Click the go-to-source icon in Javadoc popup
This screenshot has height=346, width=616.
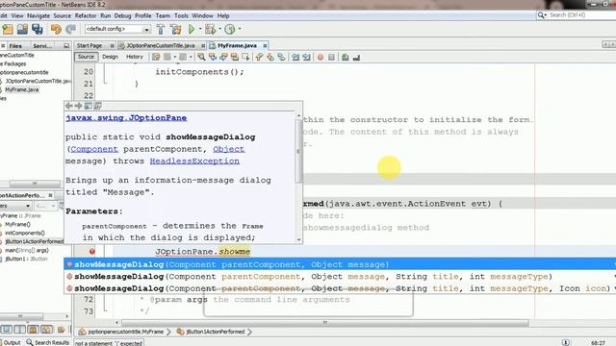98,106
